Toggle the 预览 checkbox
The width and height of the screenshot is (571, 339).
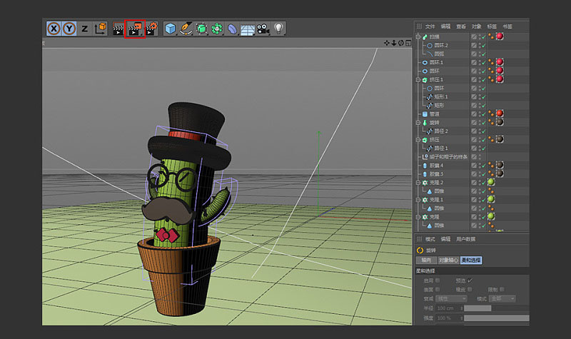(x=470, y=280)
